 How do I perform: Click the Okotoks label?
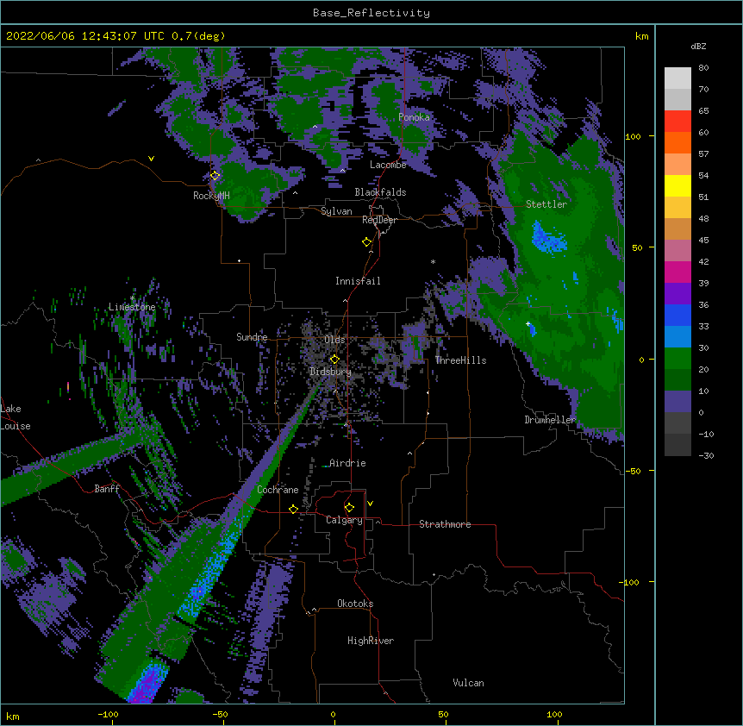pyautogui.click(x=355, y=604)
